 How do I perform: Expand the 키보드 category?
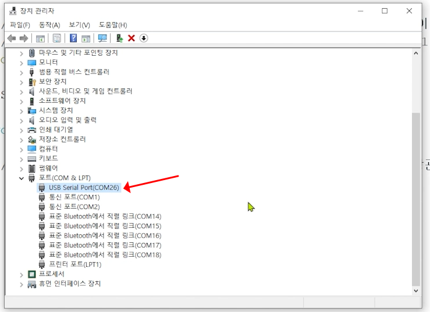[22, 159]
